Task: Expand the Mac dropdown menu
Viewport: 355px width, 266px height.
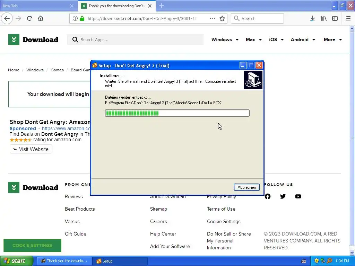Action: tap(254, 39)
